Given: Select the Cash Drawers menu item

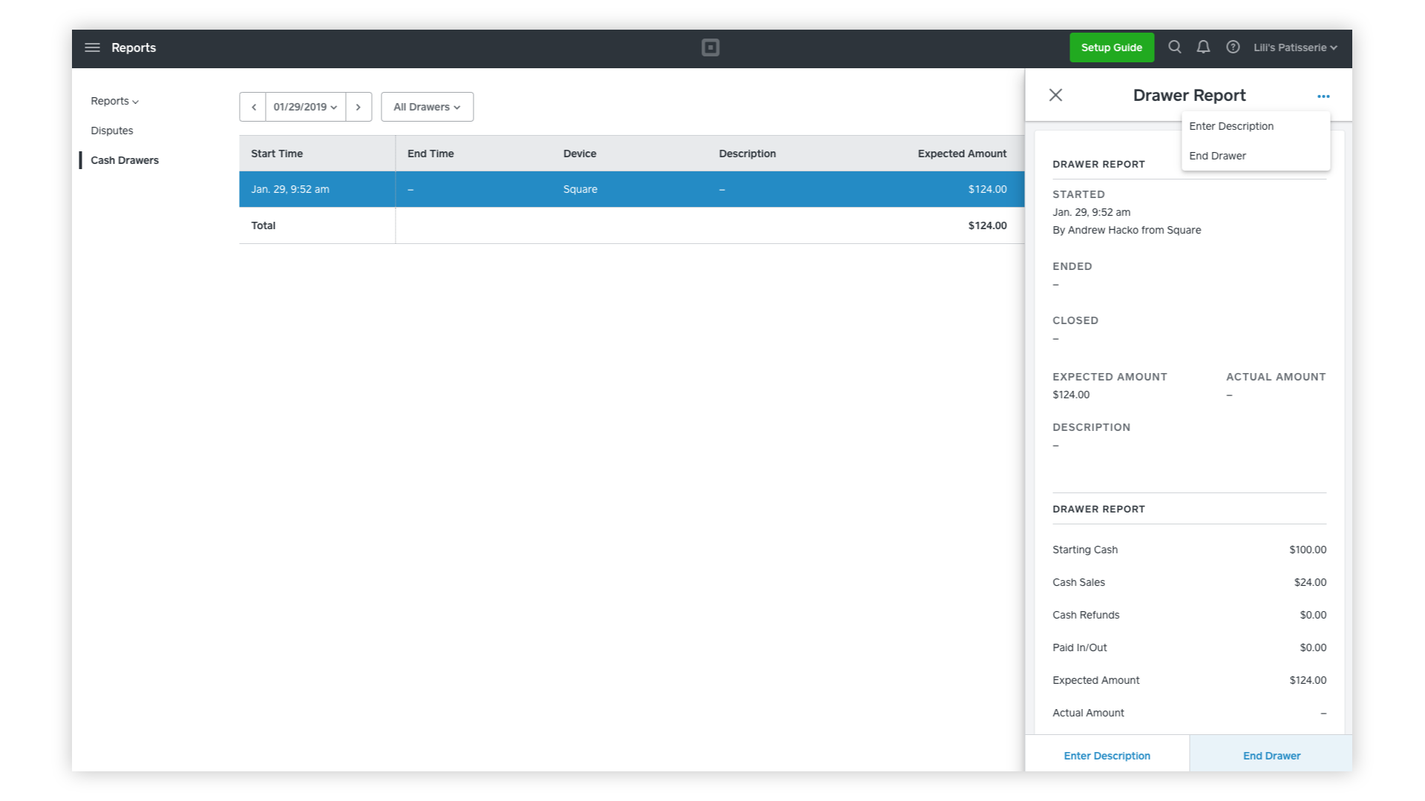Looking at the screenshot, I should coord(123,159).
